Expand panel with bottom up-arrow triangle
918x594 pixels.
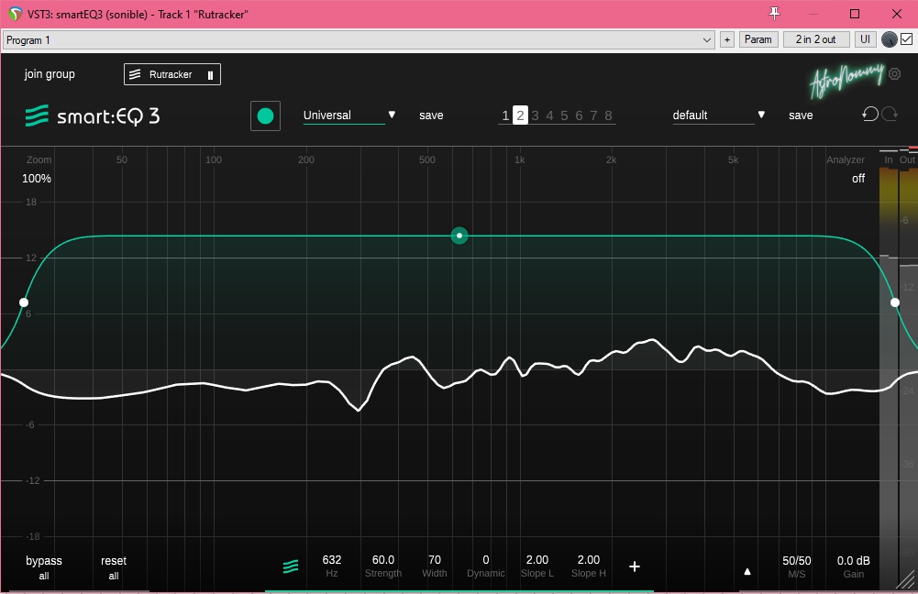pos(747,571)
